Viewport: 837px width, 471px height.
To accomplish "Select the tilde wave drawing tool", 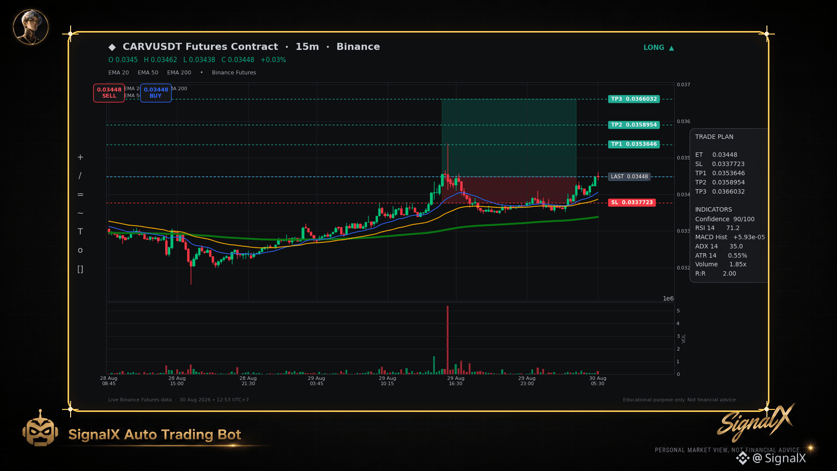I will pyautogui.click(x=80, y=213).
